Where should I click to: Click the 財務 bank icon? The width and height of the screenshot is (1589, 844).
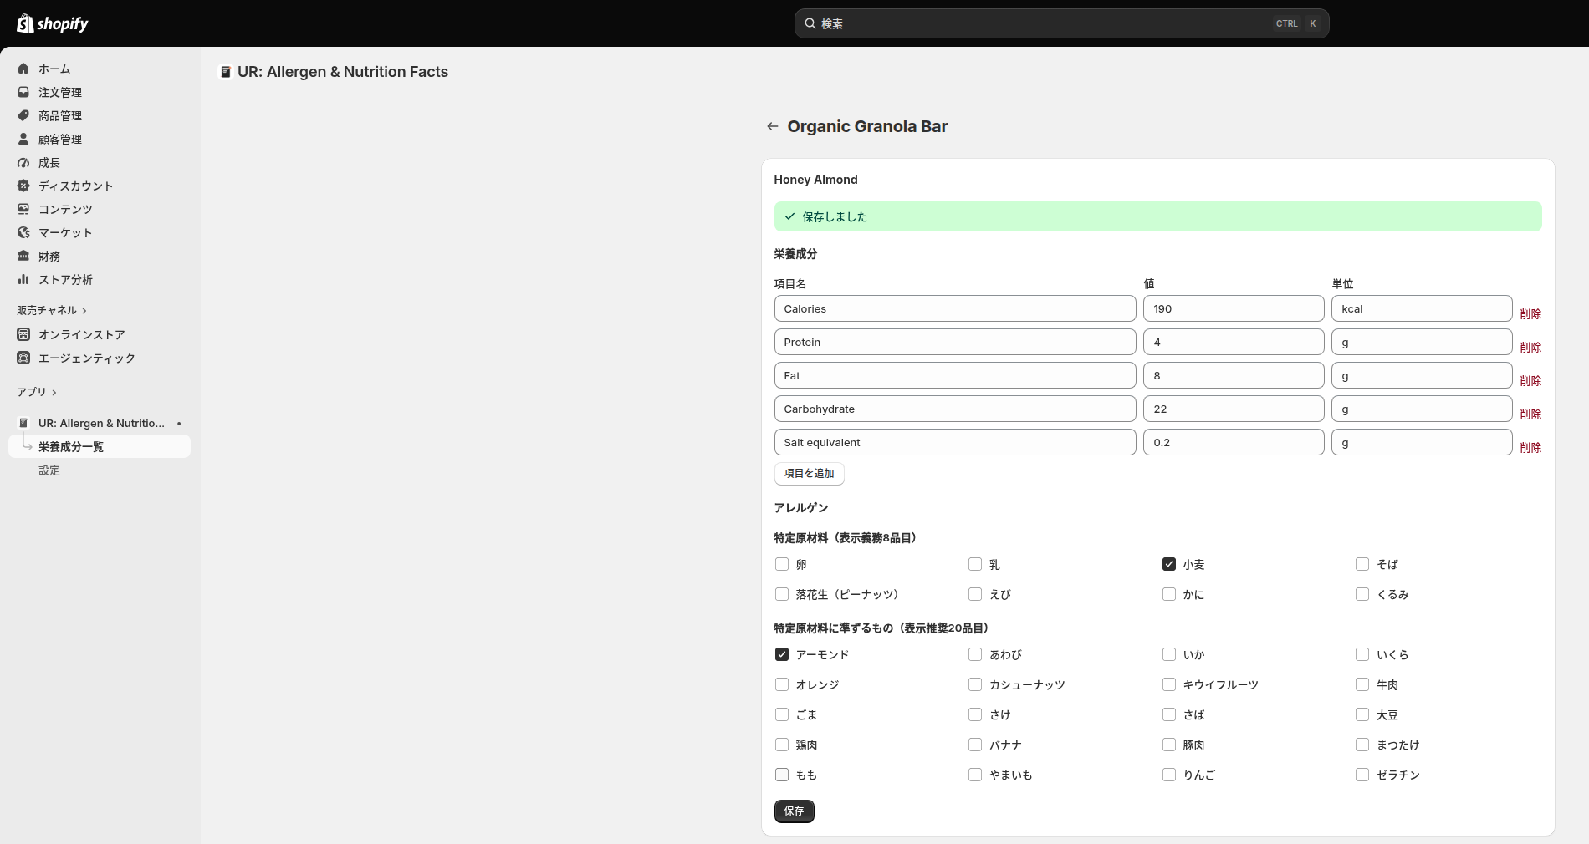pos(23,256)
